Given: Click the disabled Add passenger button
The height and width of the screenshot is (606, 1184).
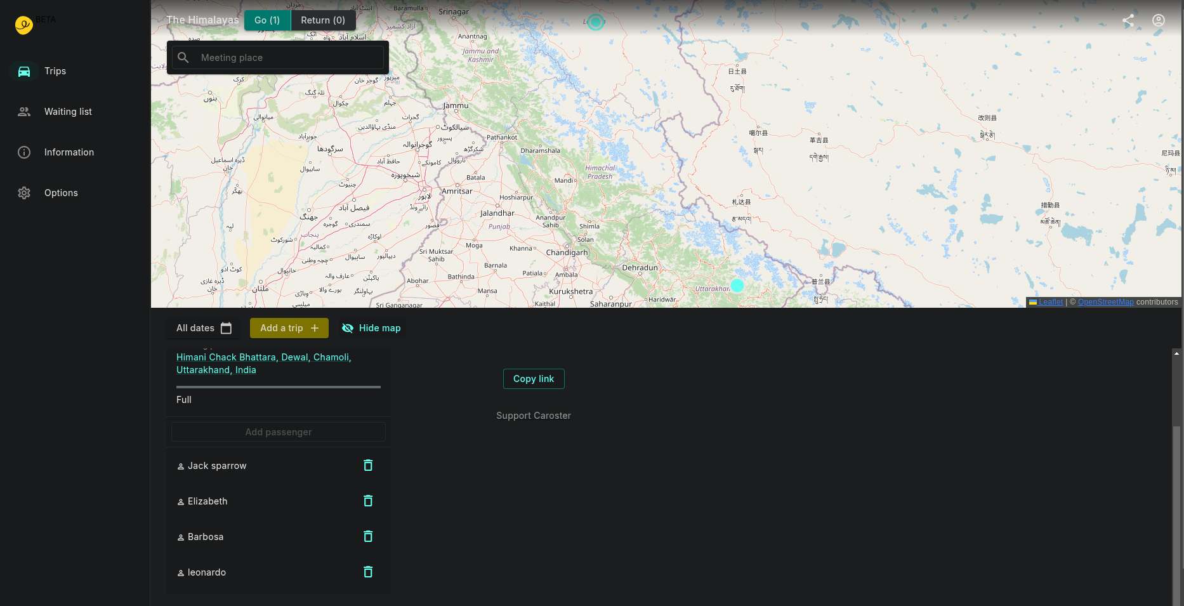Looking at the screenshot, I should point(279,432).
